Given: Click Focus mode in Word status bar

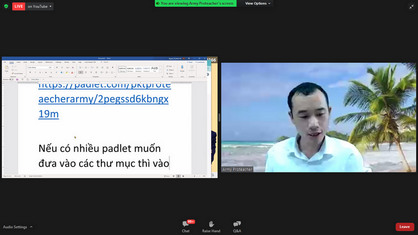Looking at the screenshot, I should click(167, 176).
